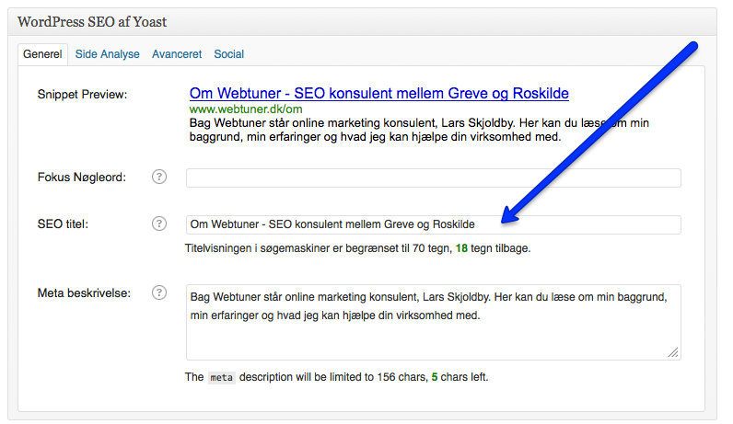Click the Snippet Preview label
Image resolution: width=733 pixels, height=424 pixels.
click(82, 95)
